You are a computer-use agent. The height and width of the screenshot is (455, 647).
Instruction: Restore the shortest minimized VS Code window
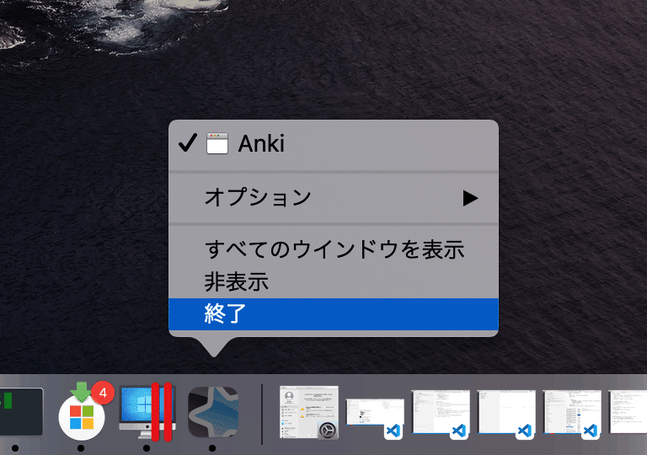pos(375,418)
